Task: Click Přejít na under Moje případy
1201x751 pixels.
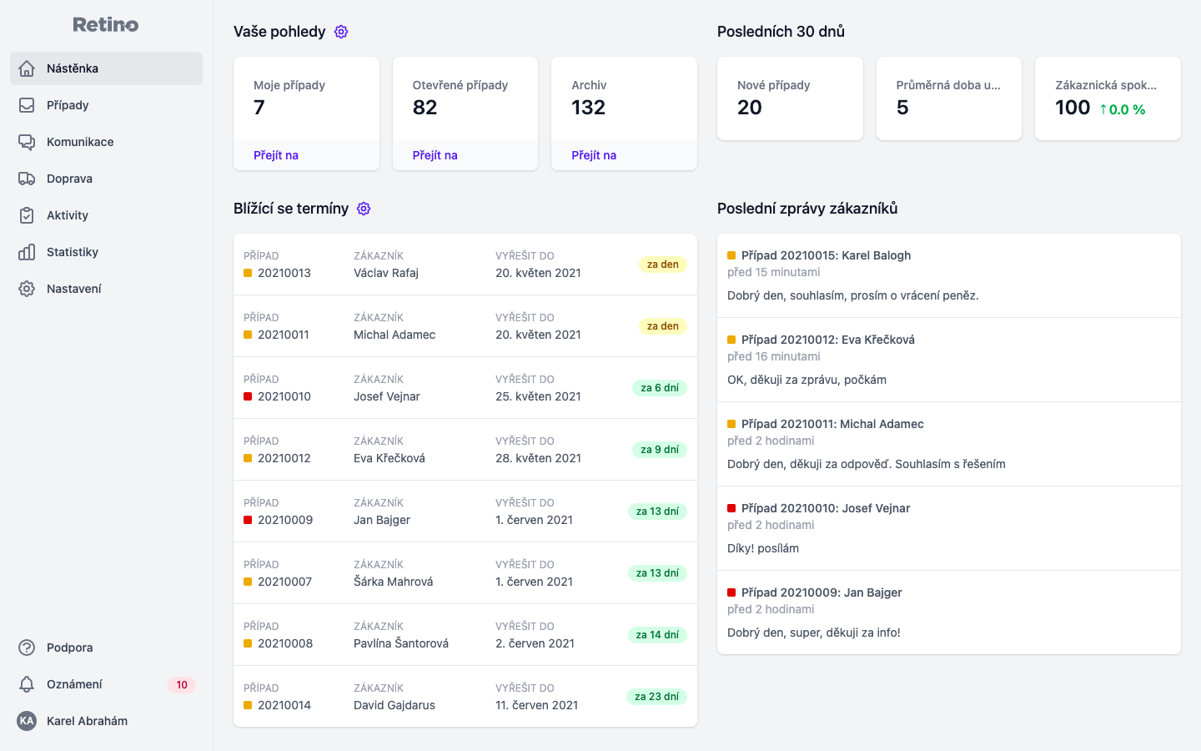Action: [x=276, y=155]
